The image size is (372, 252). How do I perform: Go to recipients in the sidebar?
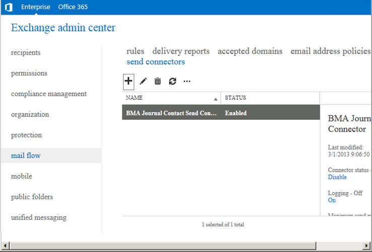coord(26,53)
